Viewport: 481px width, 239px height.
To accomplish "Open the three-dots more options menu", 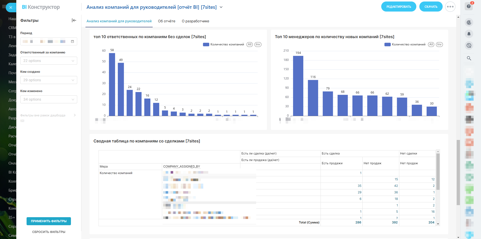I will pyautogui.click(x=450, y=7).
